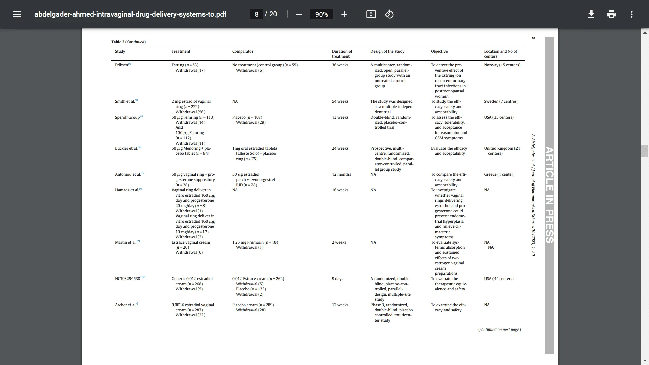
Task: Click the '12 weeks' duration cell
Action: tap(340, 305)
